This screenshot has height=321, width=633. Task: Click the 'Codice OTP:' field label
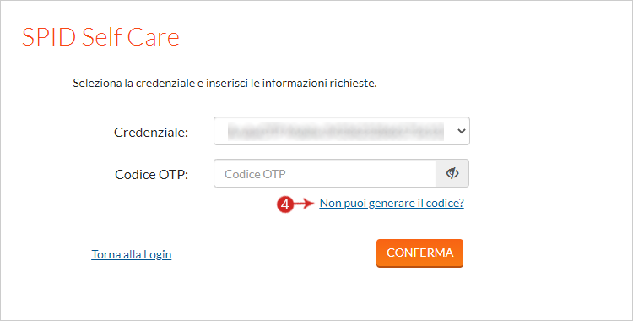point(151,174)
